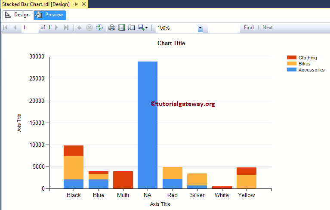Click the Bikes legend color swatch

(291, 64)
